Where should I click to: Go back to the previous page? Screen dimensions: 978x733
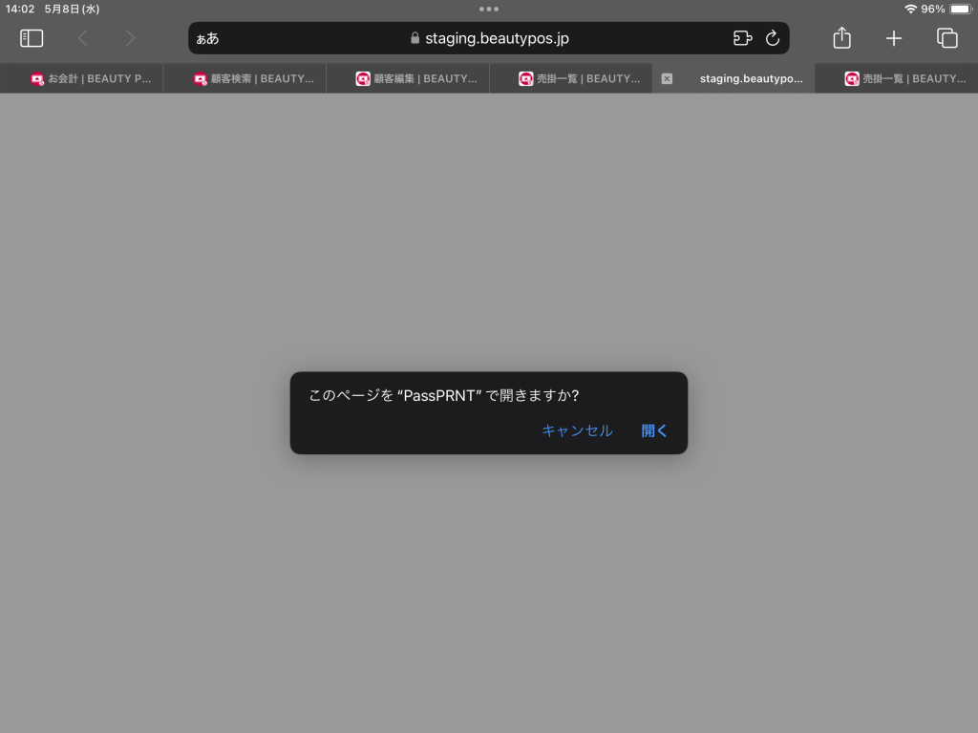(x=83, y=38)
